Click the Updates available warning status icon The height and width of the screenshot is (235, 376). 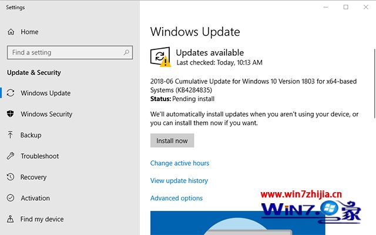click(160, 57)
